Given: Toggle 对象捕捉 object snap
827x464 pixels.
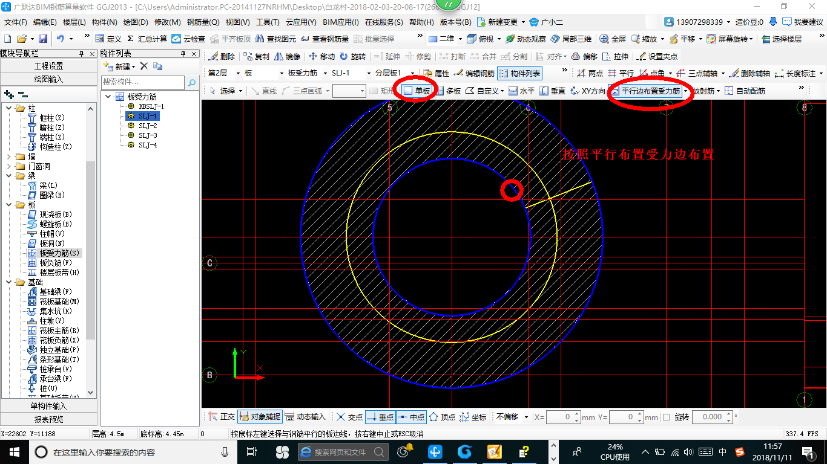Looking at the screenshot, I should 260,417.
